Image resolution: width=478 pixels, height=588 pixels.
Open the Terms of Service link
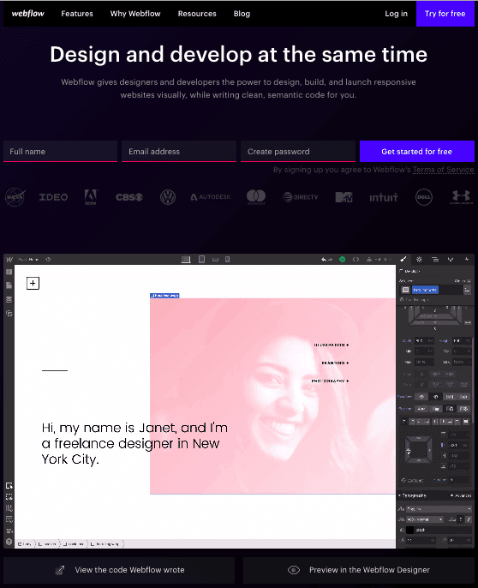click(x=443, y=170)
